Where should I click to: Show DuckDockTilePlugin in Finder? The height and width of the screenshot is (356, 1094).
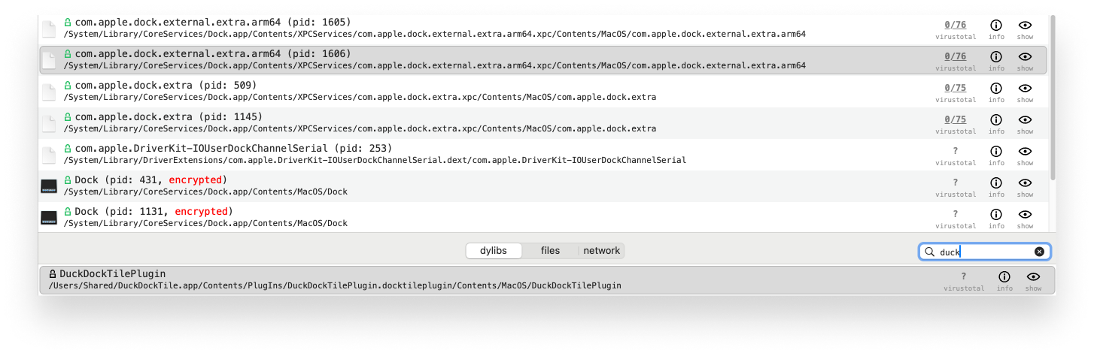1033,277
